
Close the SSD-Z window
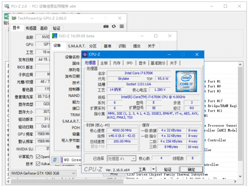click(170, 36)
